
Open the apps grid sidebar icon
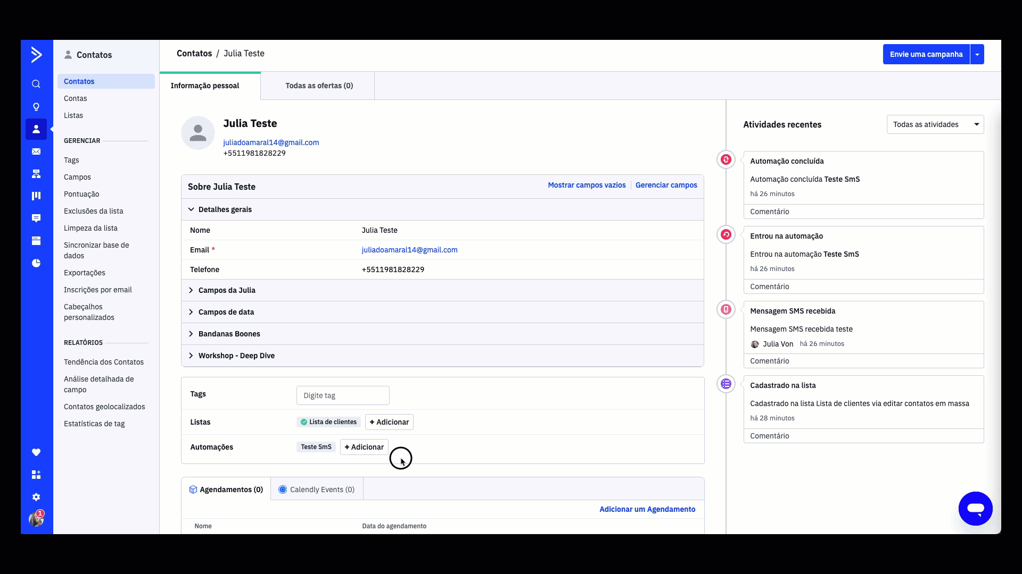click(x=36, y=475)
